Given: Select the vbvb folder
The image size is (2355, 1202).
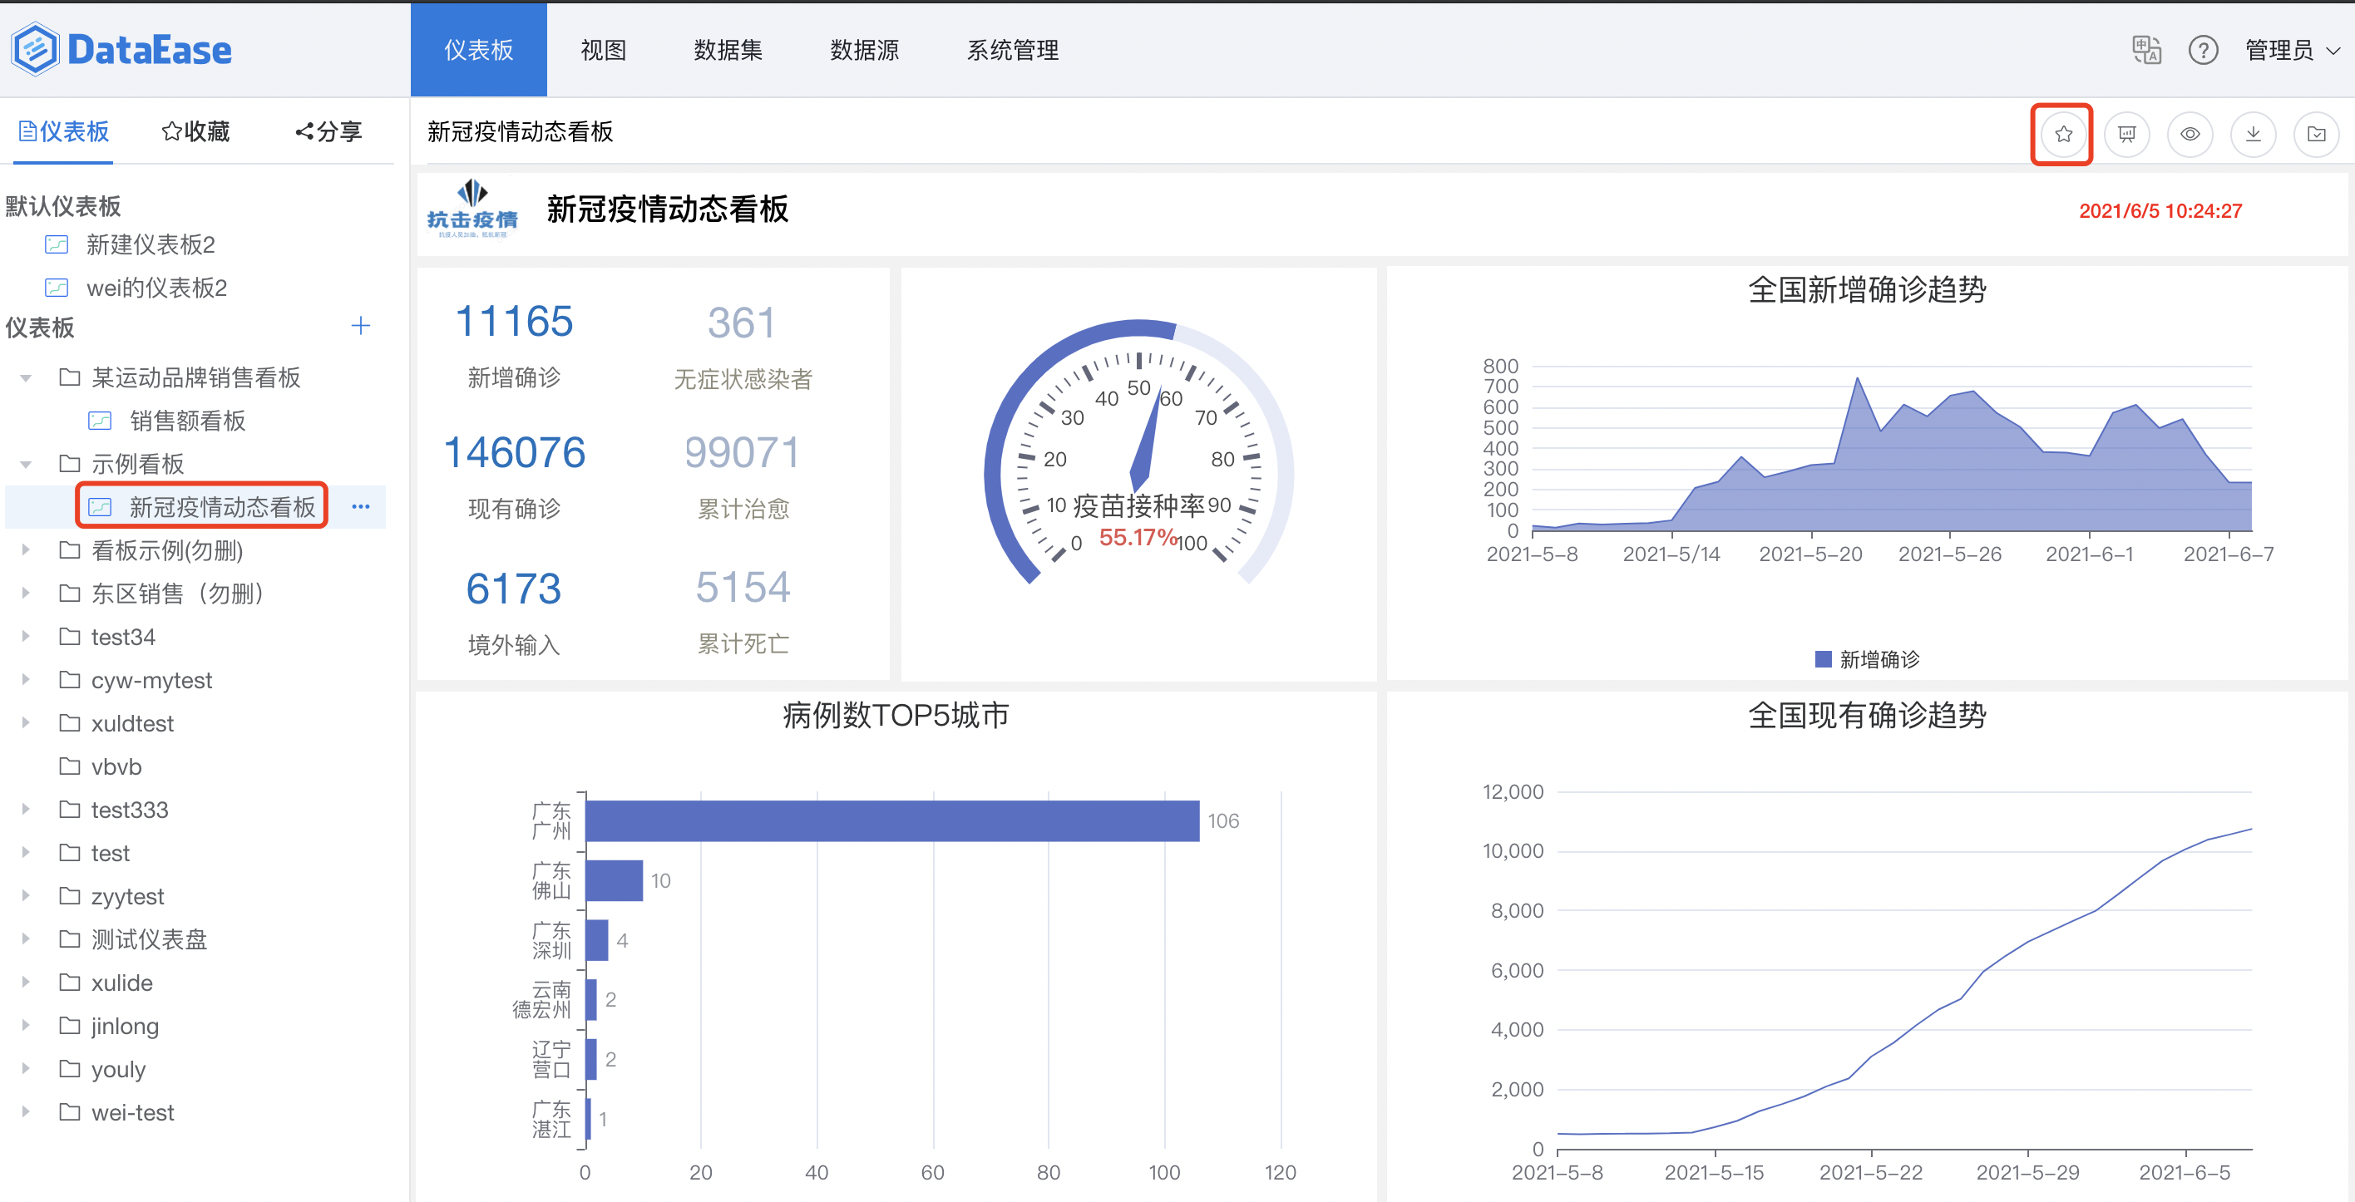Looking at the screenshot, I should [x=116, y=766].
